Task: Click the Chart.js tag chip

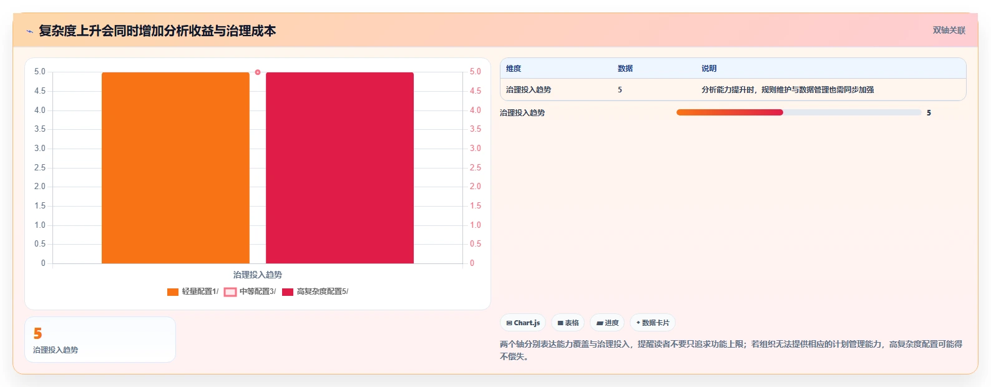Action: click(x=523, y=323)
